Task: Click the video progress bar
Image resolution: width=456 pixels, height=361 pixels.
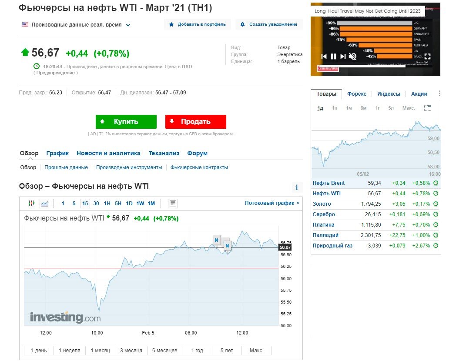Action: (x=375, y=66)
